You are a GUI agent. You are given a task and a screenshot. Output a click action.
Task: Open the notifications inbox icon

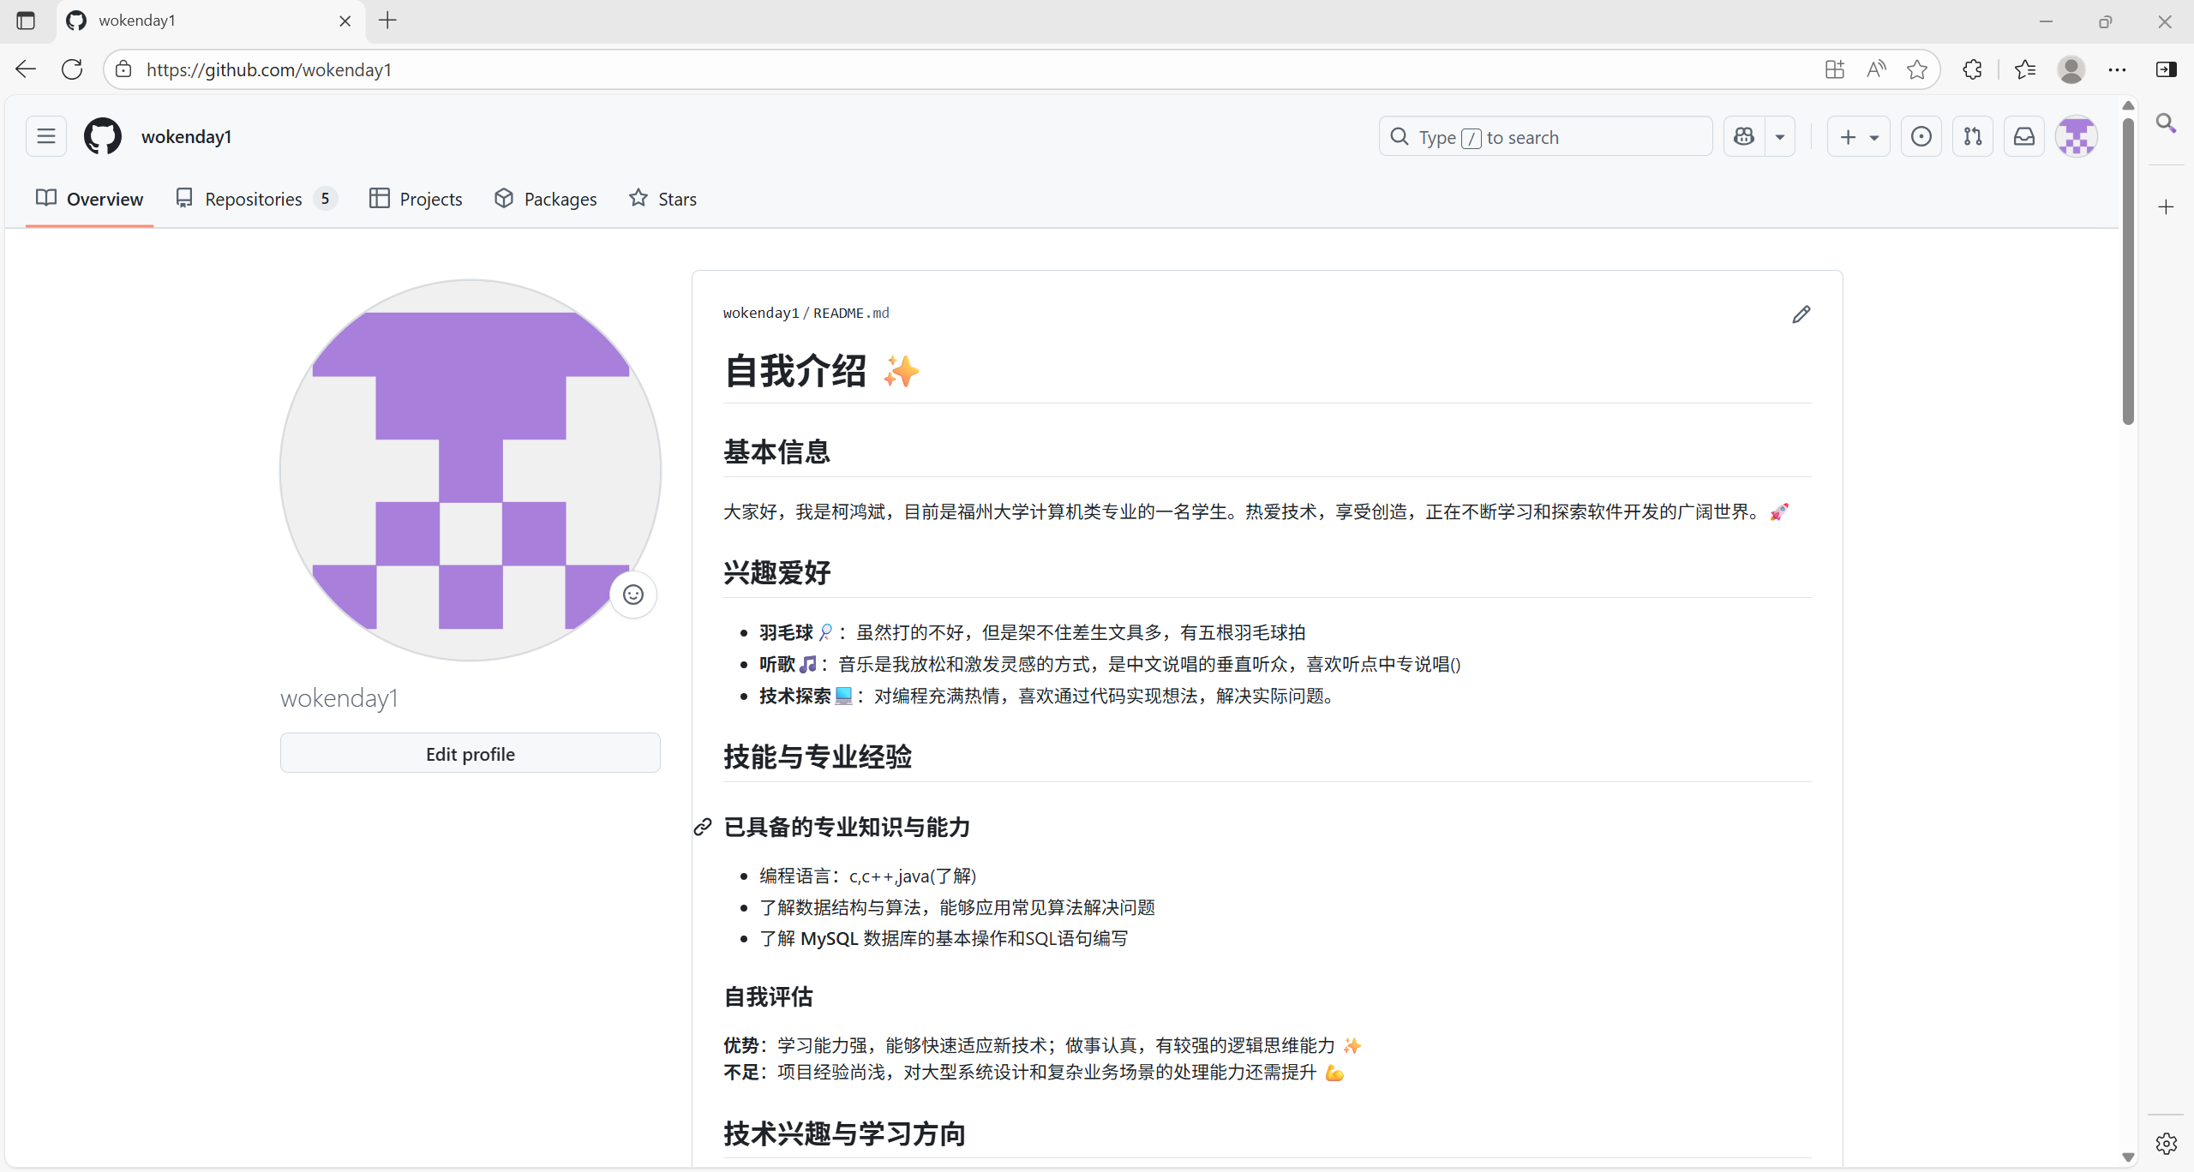pos(2024,137)
